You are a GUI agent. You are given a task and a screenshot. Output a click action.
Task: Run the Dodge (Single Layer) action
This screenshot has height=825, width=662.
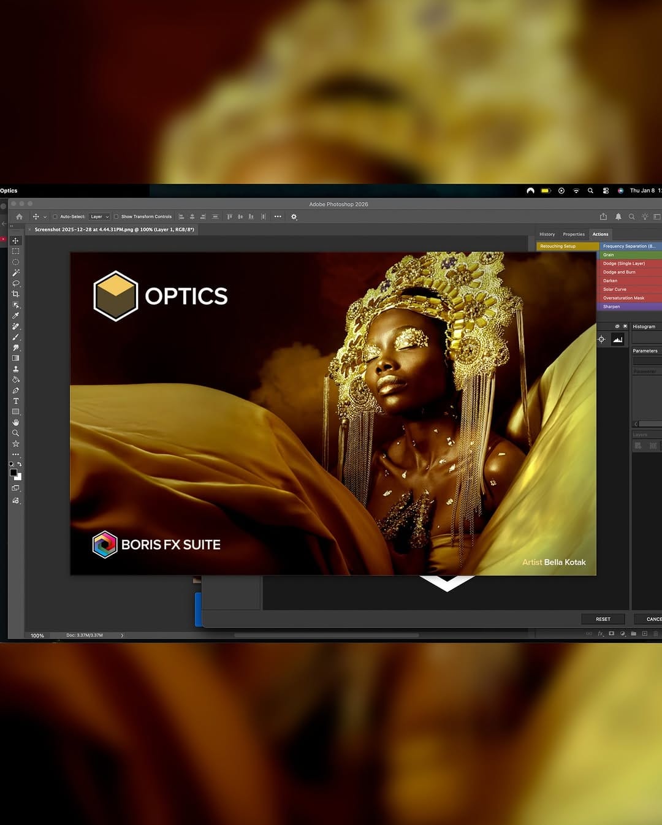point(631,264)
